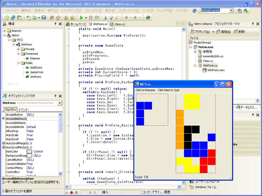Click the Back navigation arrow in toolbar
This screenshot has height=196, width=262.
[x=126, y=18]
